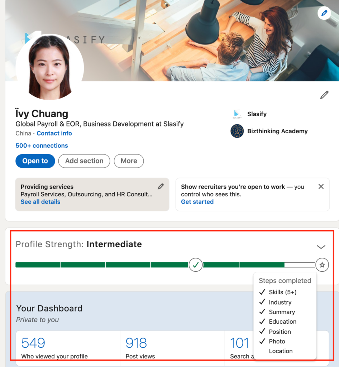Screen dimensions: 339x367
Task: Click the green checkmark milestone on progress bar
Action: (196, 265)
